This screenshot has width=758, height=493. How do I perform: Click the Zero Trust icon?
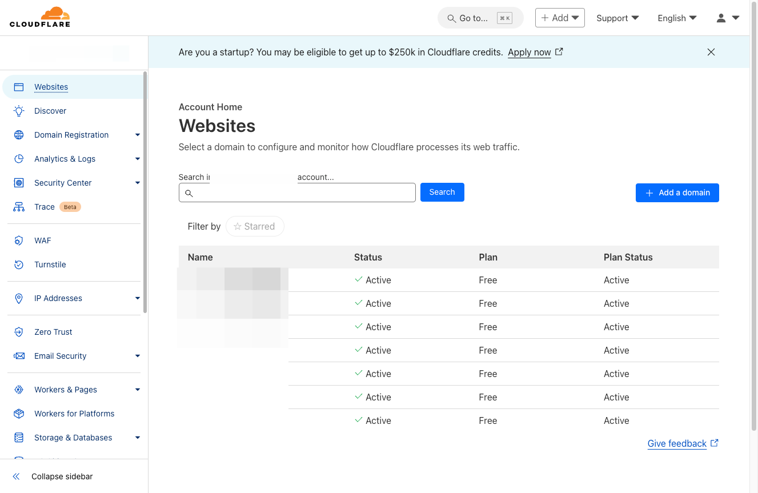pyautogui.click(x=19, y=332)
